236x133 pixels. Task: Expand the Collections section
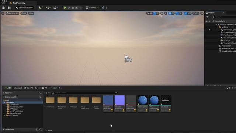4,130
